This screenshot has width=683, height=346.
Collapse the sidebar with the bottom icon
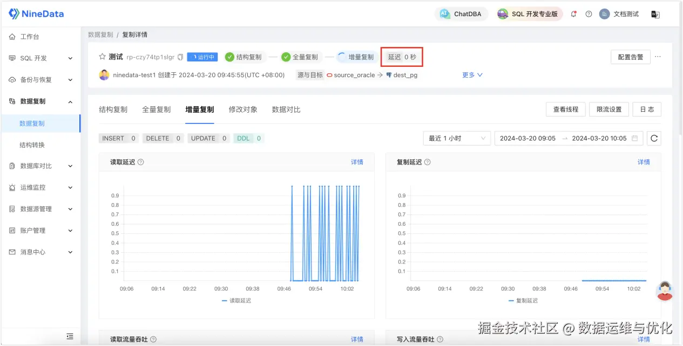pos(70,336)
